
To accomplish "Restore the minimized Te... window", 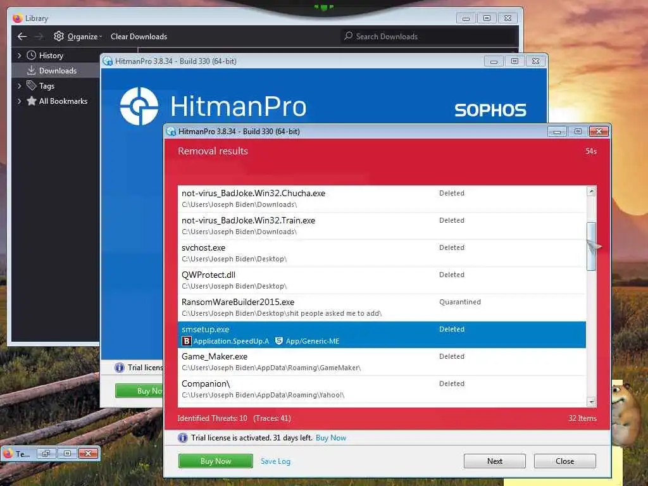I will click(x=46, y=454).
